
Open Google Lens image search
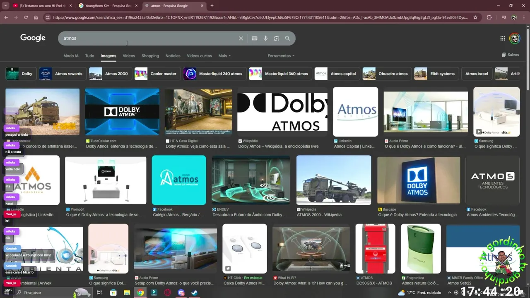click(x=277, y=38)
